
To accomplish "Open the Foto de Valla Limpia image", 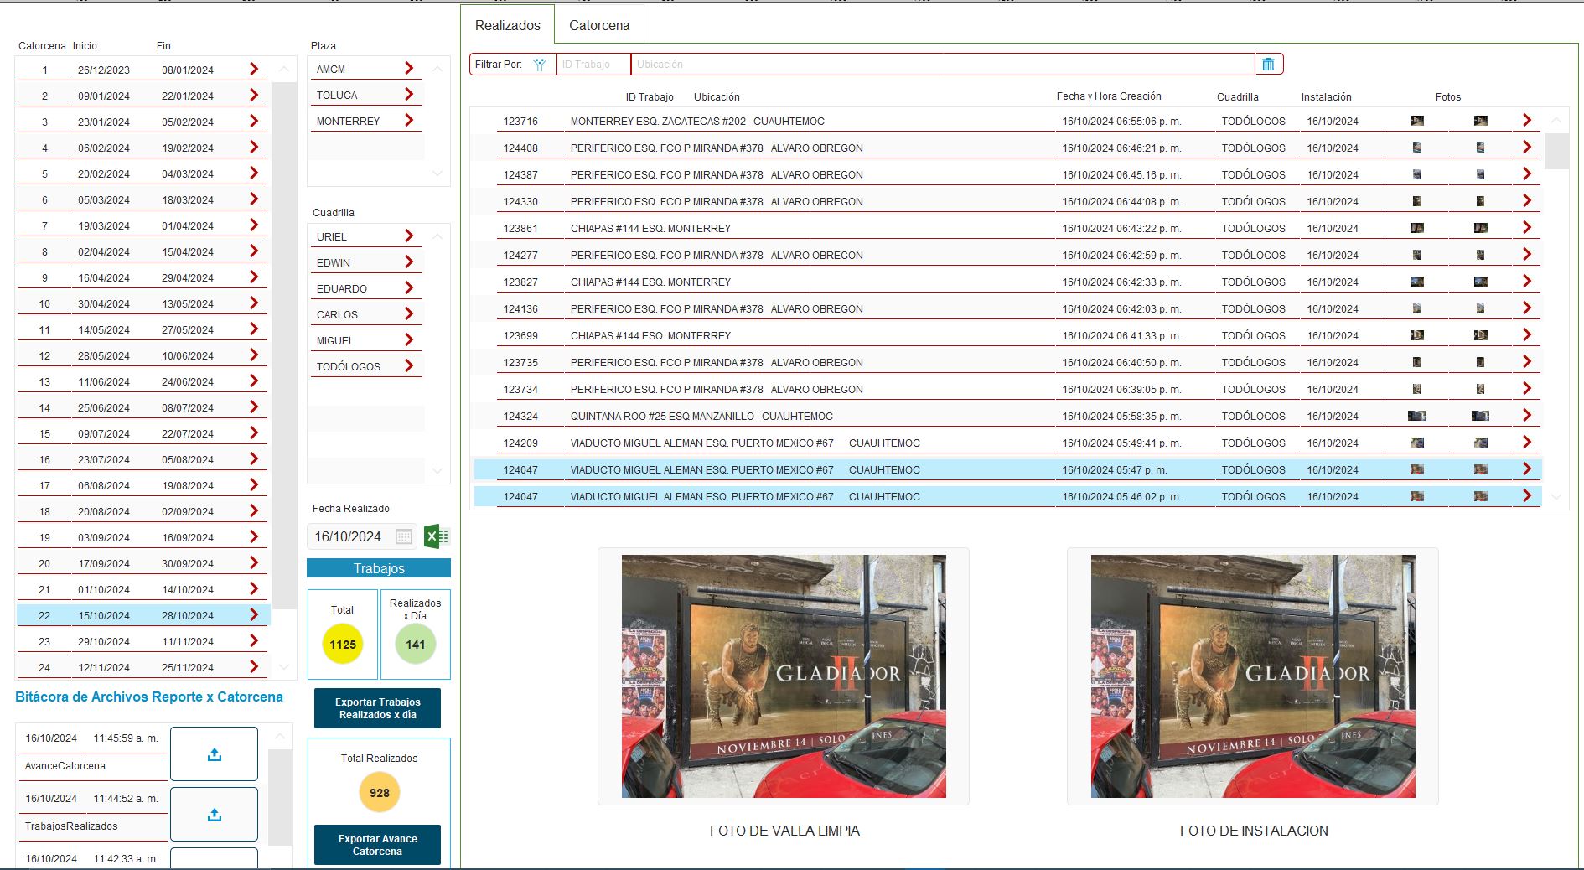I will [784, 676].
